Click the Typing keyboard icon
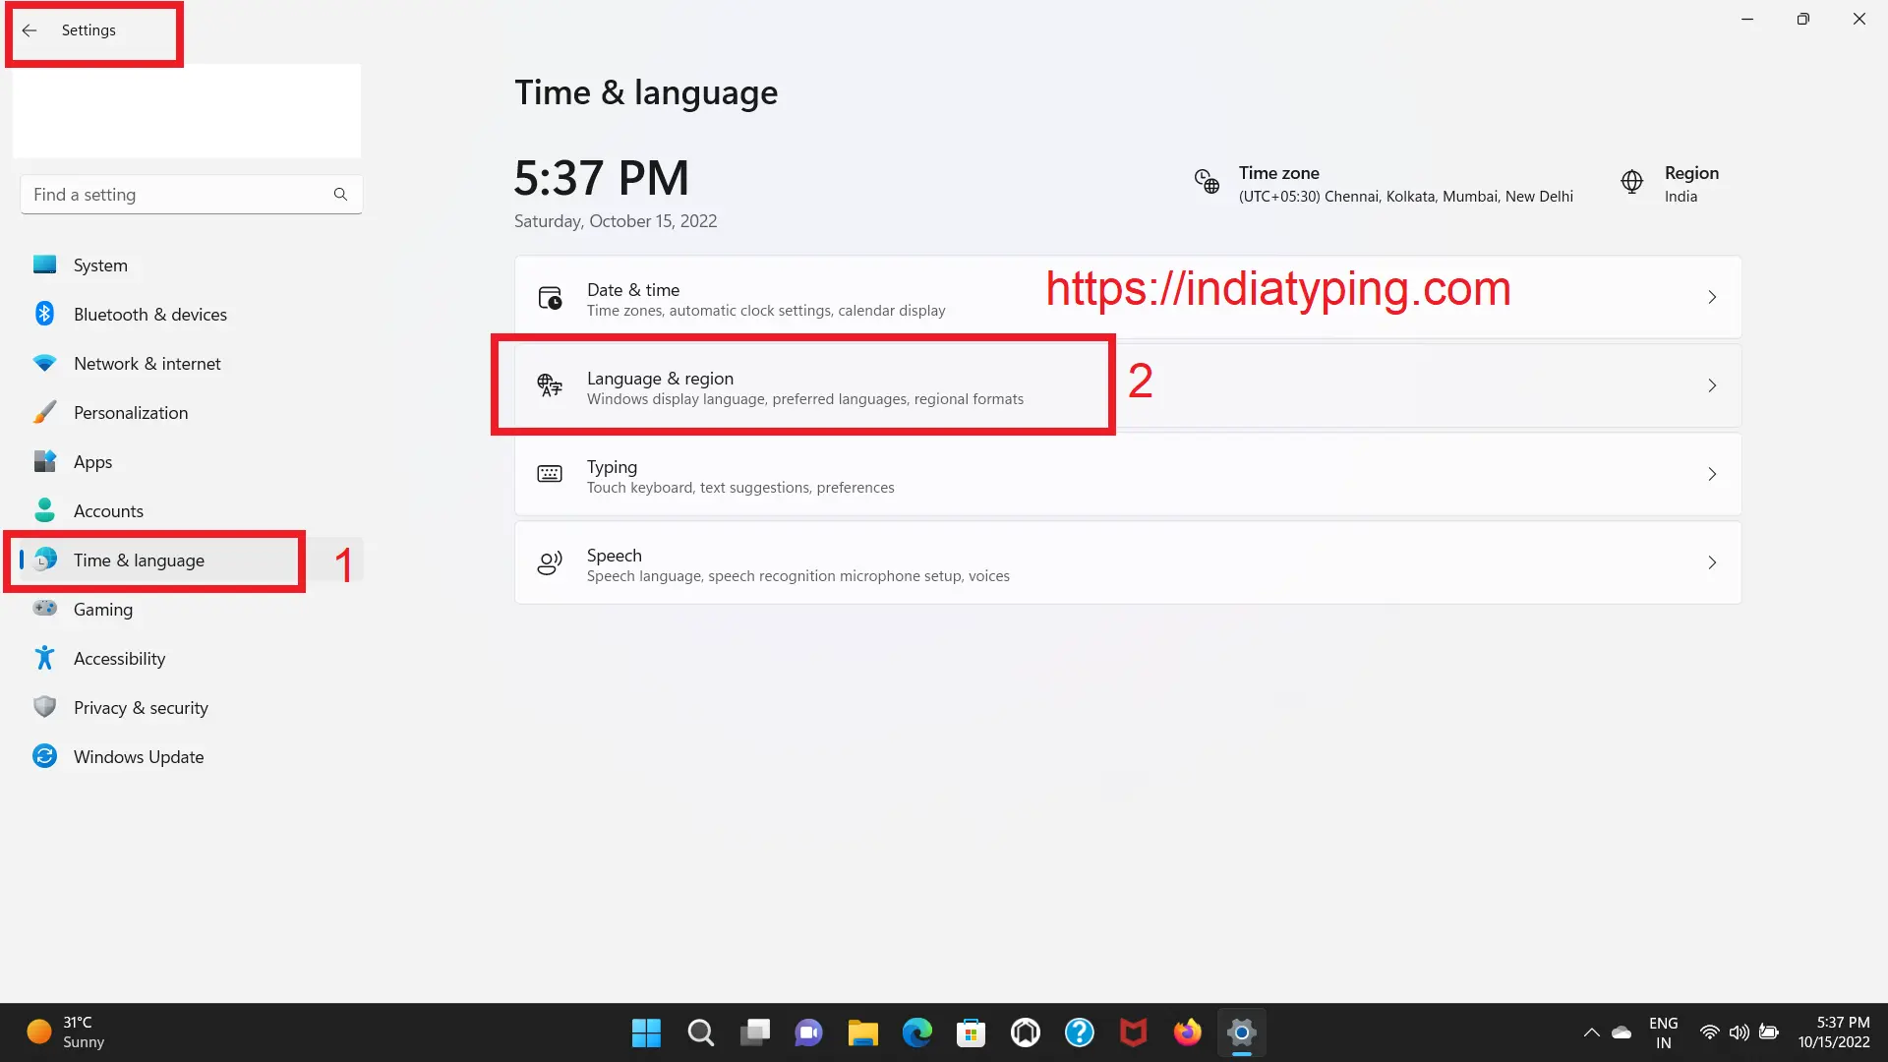This screenshot has width=1888, height=1062. pyautogui.click(x=550, y=474)
